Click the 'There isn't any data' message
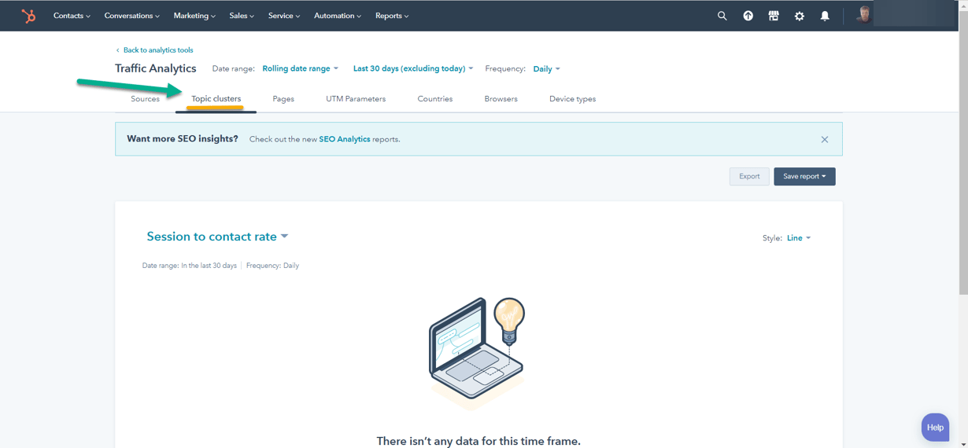Screen dimensions: 968x448 [x=478, y=441]
